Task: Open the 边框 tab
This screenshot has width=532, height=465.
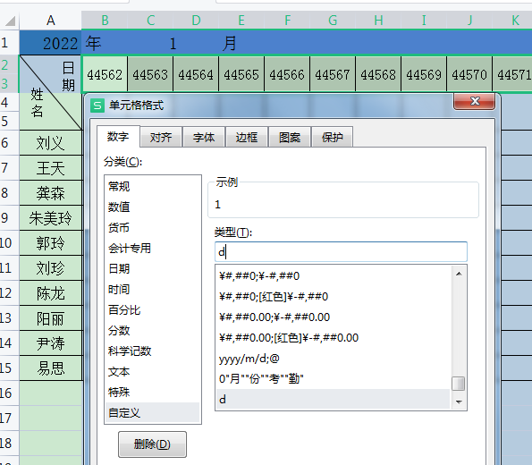Action: pos(247,137)
